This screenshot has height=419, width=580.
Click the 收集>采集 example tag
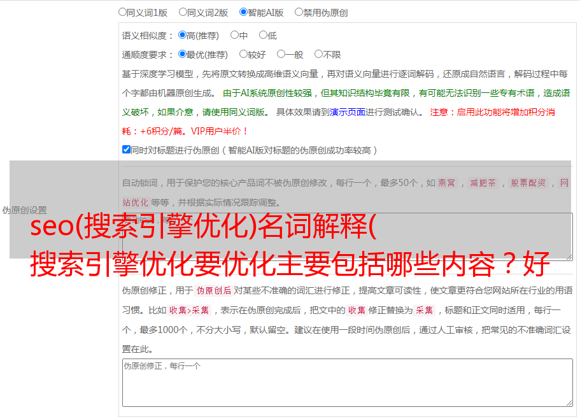(189, 310)
